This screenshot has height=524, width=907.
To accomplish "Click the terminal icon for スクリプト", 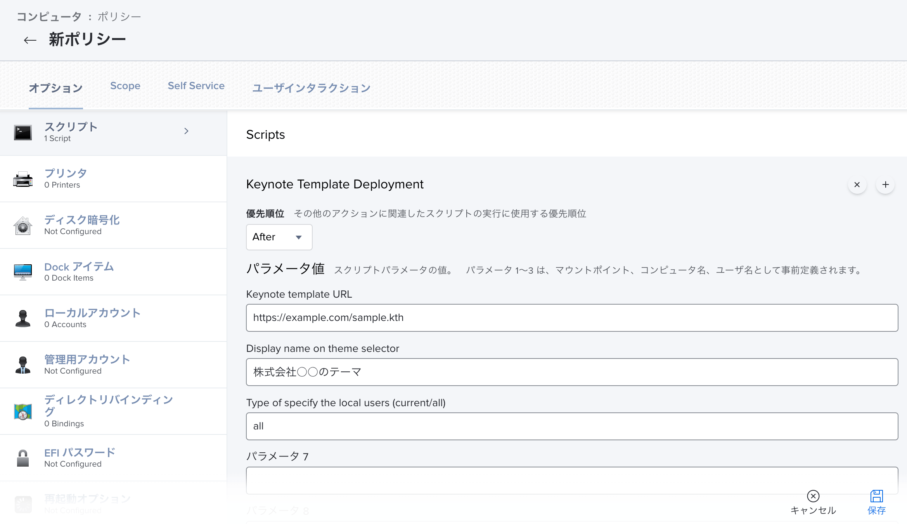I will (23, 133).
